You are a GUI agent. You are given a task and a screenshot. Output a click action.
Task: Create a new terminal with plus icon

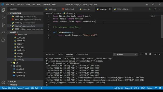141,54
